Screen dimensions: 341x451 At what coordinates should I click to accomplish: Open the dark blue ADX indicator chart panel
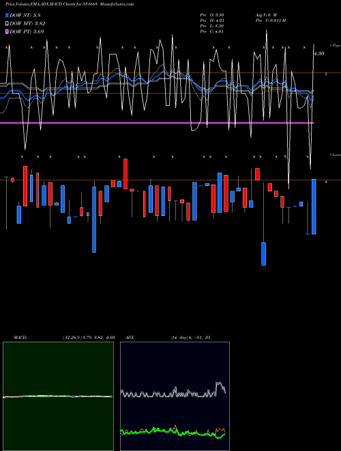[175, 396]
